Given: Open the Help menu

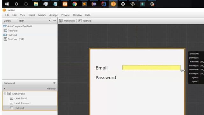Looking at the screenshot, I should 88,15.
